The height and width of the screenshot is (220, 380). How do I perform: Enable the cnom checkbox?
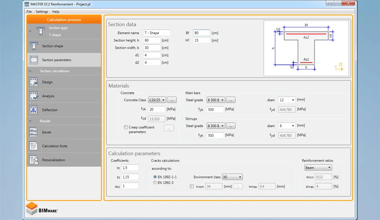tap(192, 186)
